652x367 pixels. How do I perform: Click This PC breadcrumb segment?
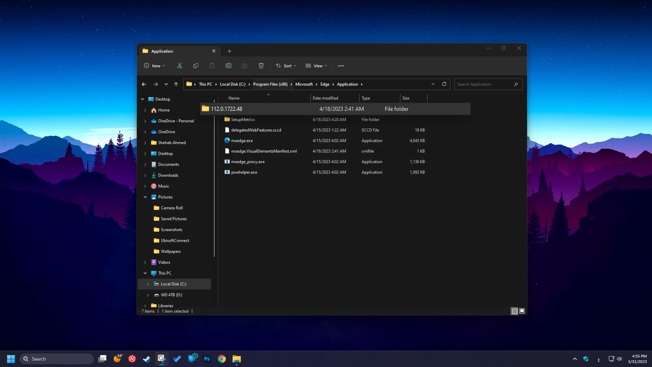coord(205,84)
